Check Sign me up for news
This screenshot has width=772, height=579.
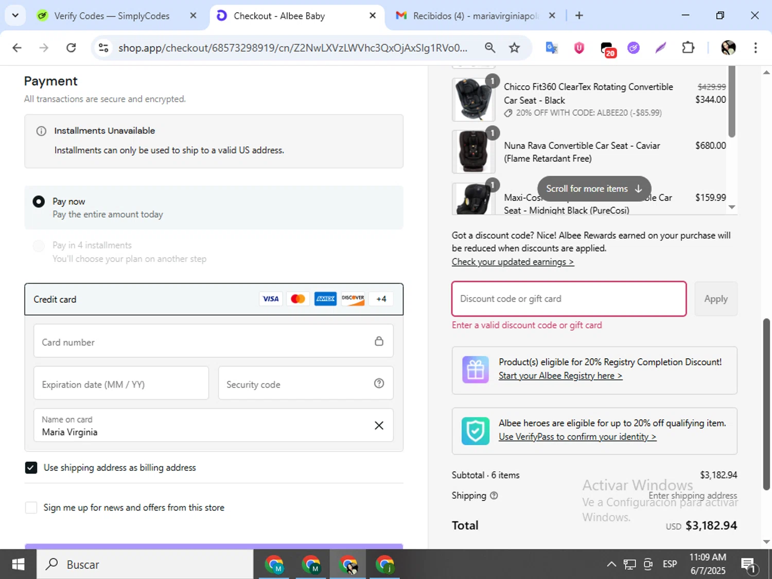[31, 507]
